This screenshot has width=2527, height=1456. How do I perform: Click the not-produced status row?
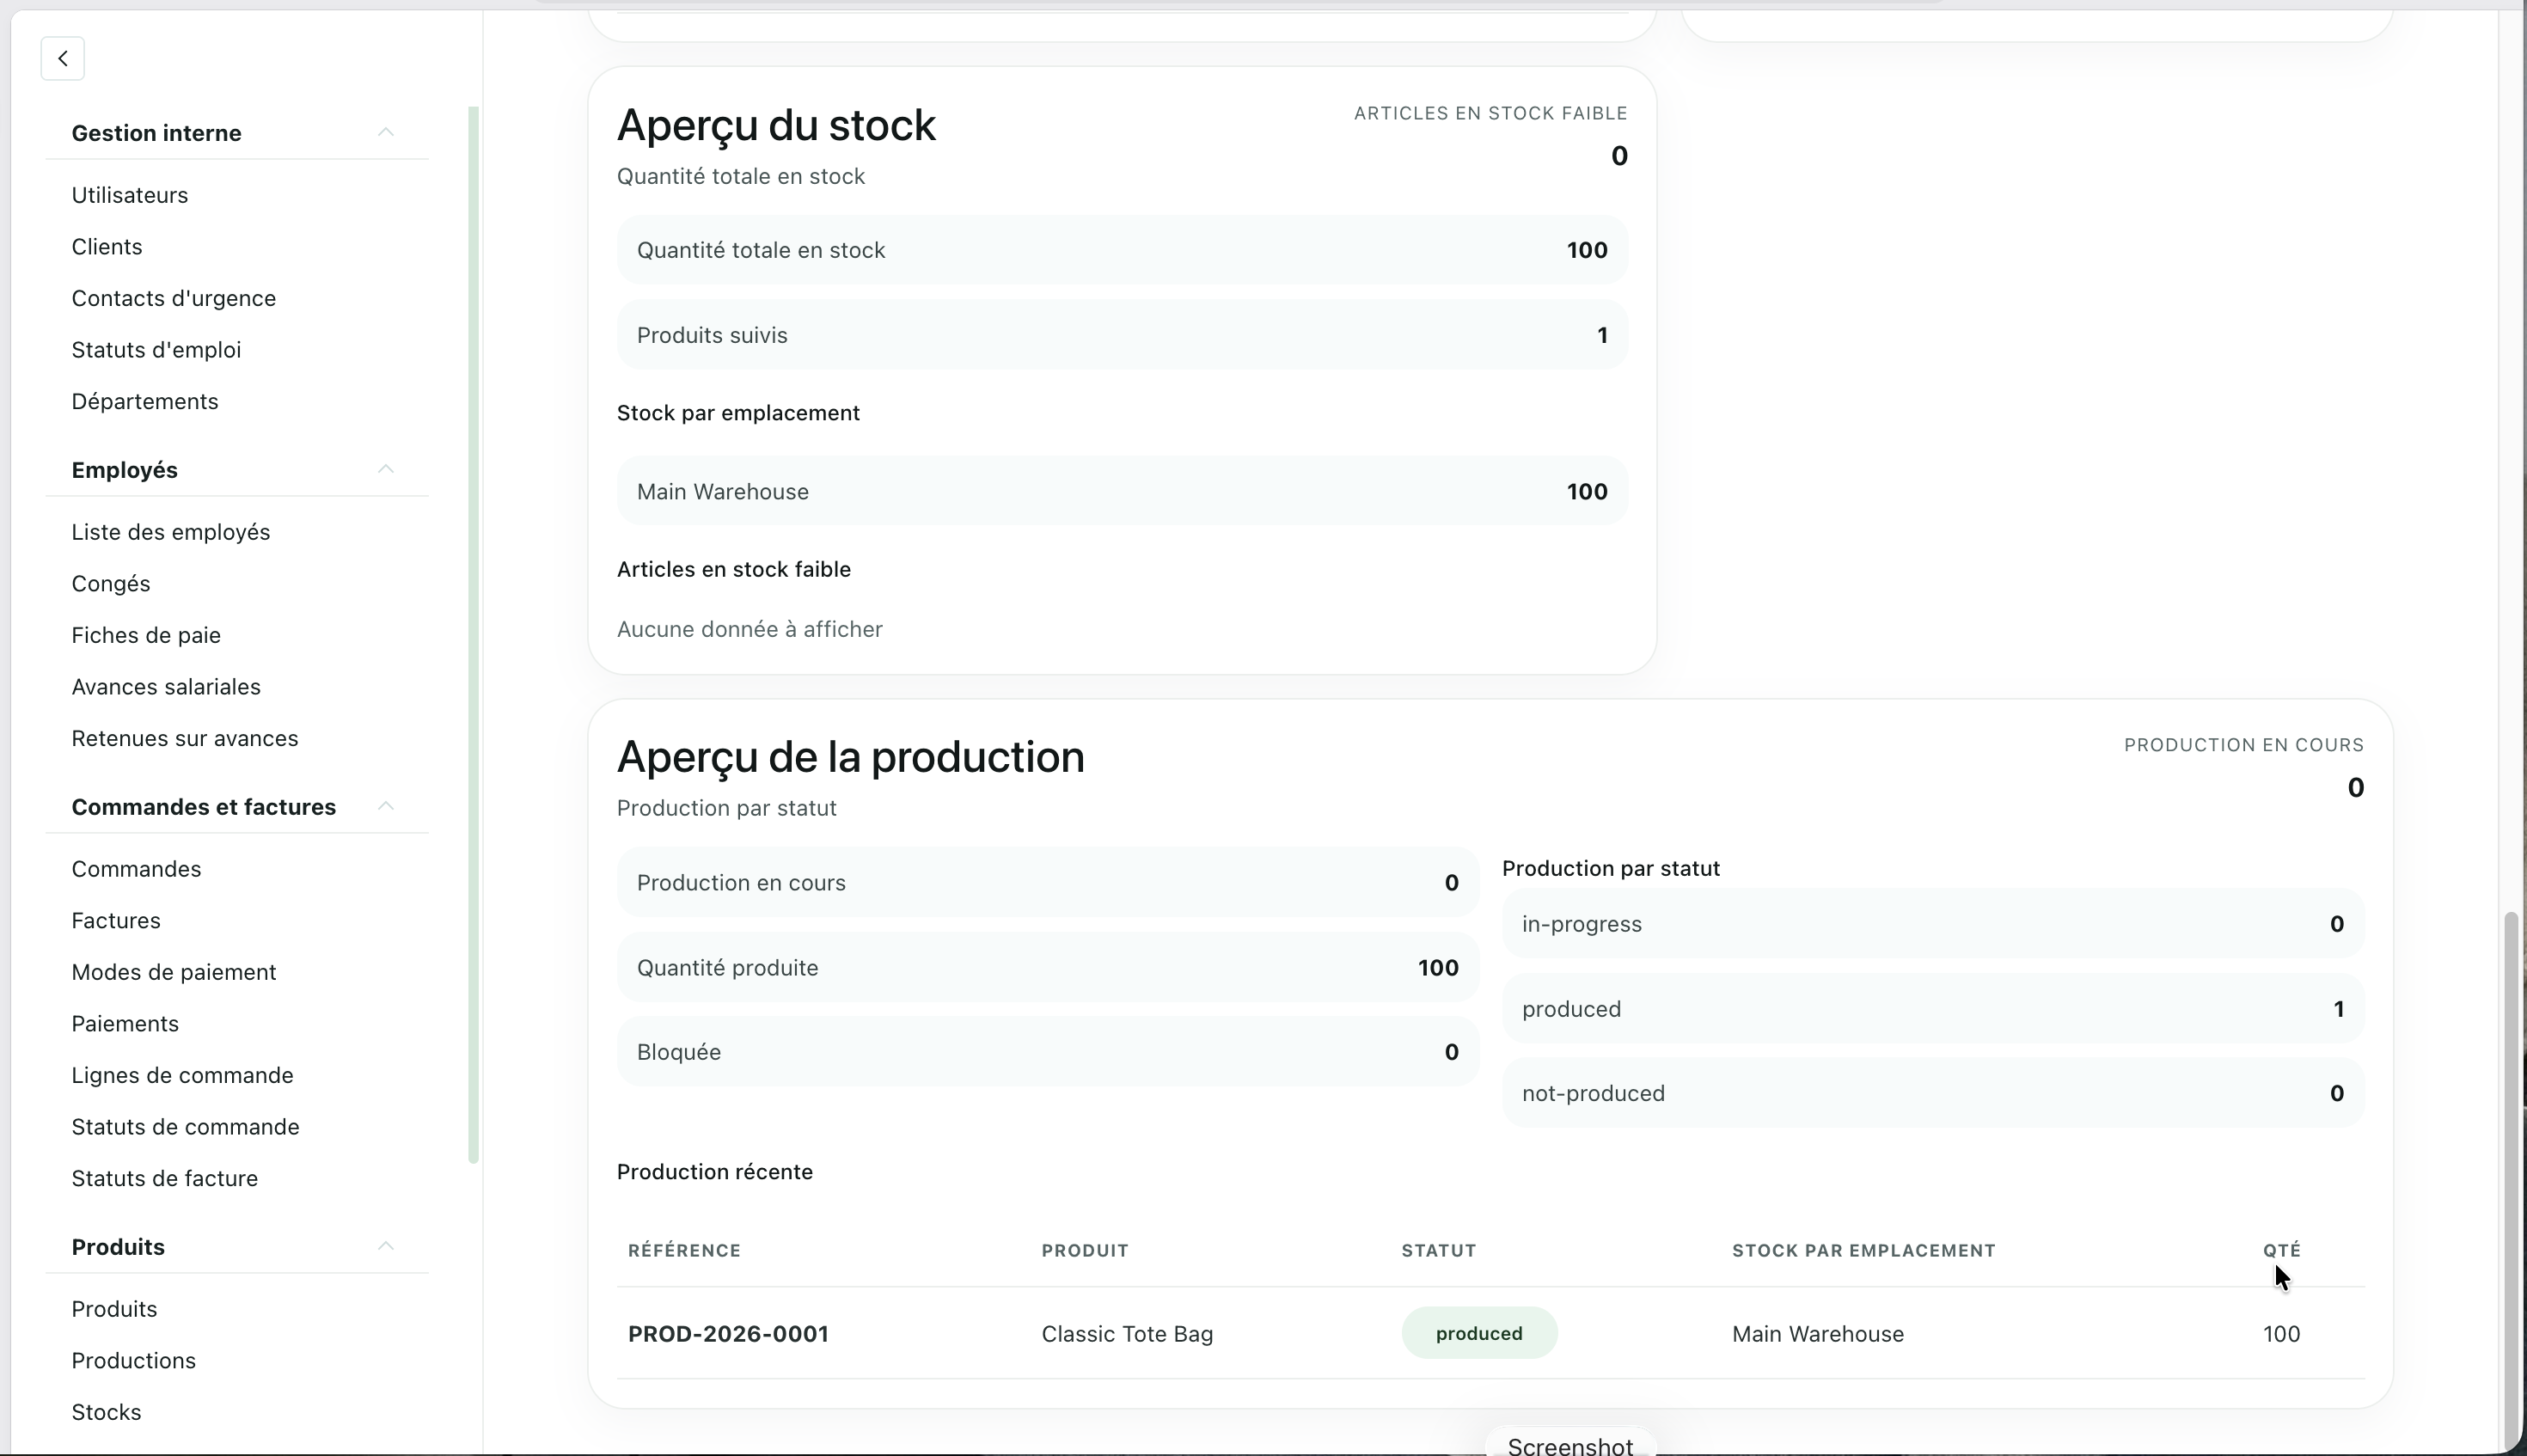(1932, 1093)
